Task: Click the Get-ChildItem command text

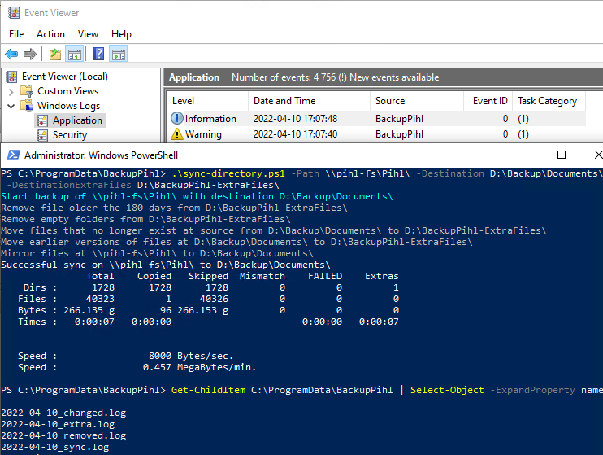Action: coord(208,390)
